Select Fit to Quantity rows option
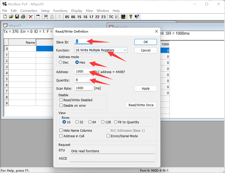225x173 pixels. click(116, 122)
